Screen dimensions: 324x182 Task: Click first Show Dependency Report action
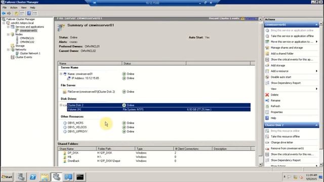pos(286,83)
